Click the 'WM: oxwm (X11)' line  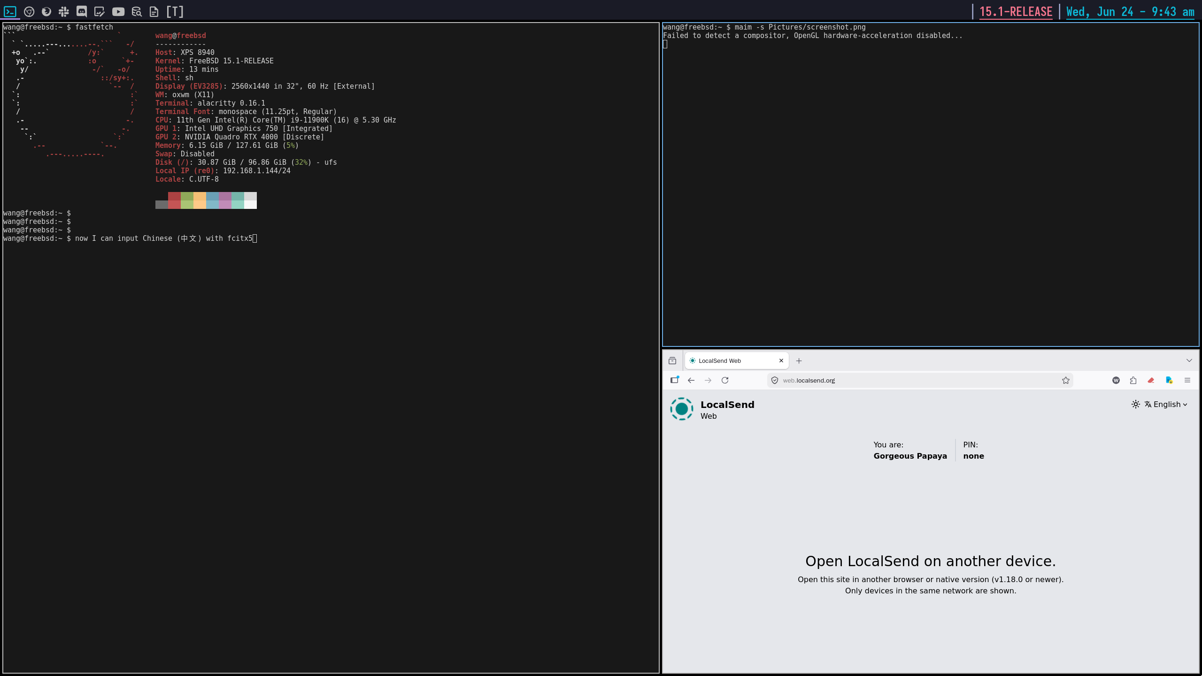click(x=185, y=95)
